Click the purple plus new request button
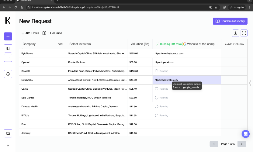This screenshot has height=152, width=253. coord(8,36)
